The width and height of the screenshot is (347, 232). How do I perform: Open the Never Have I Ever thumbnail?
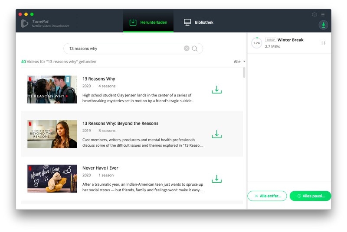click(52, 178)
